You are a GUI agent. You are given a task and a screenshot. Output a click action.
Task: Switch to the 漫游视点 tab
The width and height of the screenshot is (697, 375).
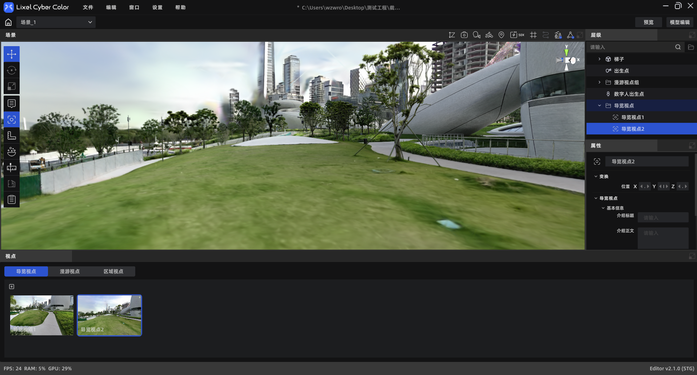click(70, 271)
